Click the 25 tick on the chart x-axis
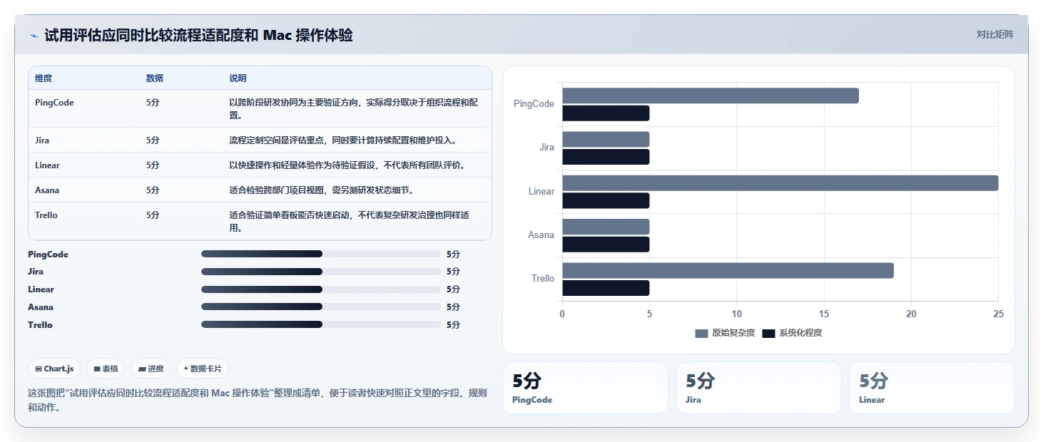The width and height of the screenshot is (1043, 442). (x=998, y=314)
